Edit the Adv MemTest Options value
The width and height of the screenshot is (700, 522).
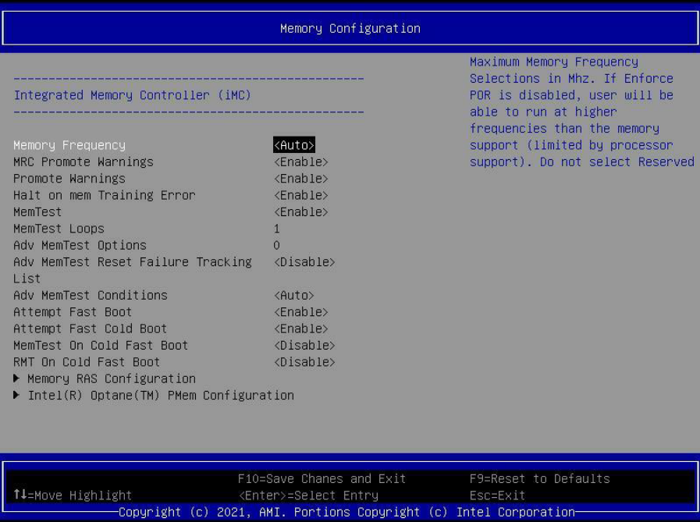click(277, 246)
